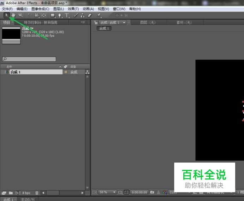Switch to the 图层: (无) viewer tab

tap(148, 23)
